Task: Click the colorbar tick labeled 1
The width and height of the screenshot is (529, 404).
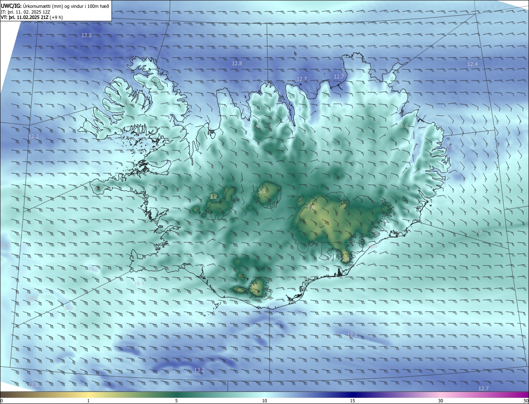Action: 88,401
